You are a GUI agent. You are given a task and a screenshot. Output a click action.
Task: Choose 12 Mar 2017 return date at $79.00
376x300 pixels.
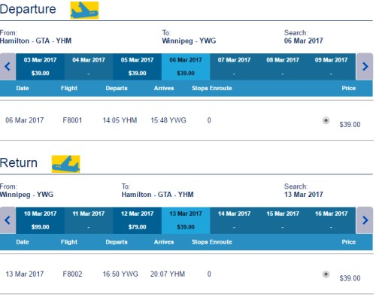pos(137,220)
